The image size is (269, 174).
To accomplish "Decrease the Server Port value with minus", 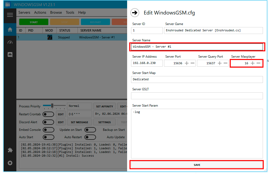I will coord(193,63).
